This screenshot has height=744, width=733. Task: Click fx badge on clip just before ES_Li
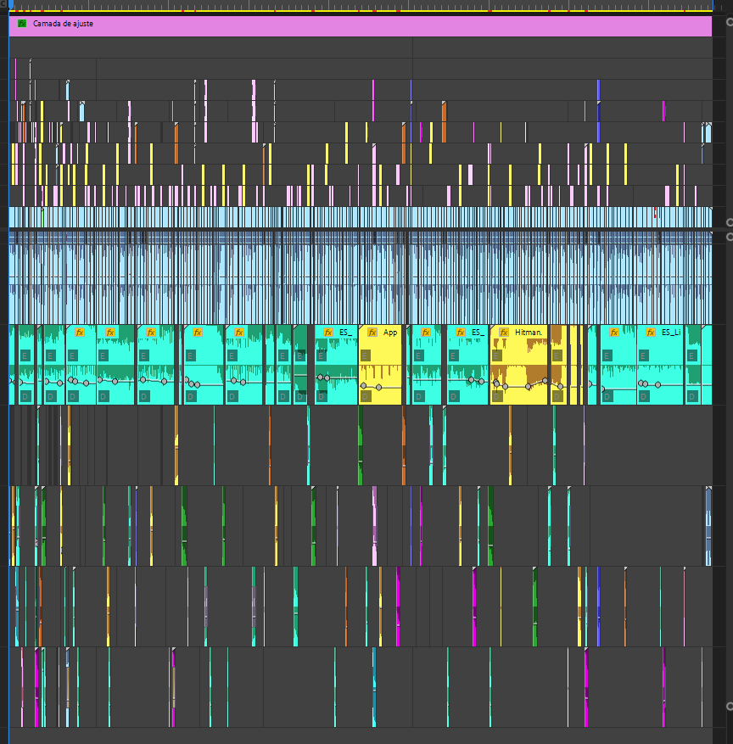(x=614, y=333)
